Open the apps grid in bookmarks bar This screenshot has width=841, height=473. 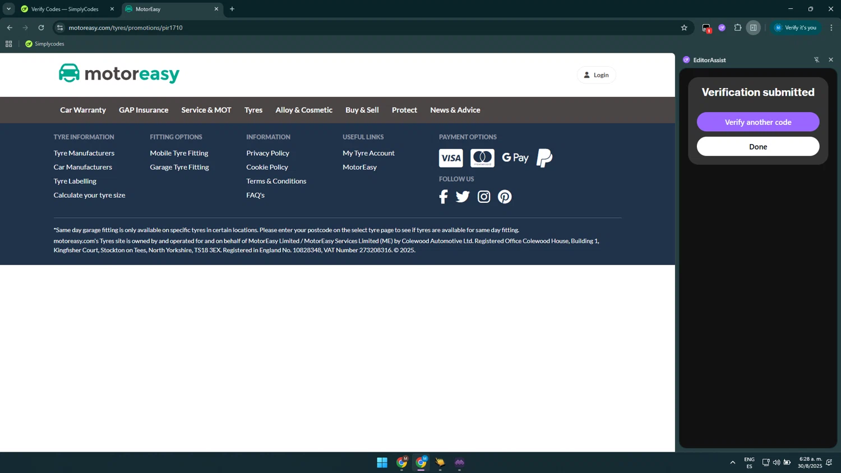[x=9, y=44]
